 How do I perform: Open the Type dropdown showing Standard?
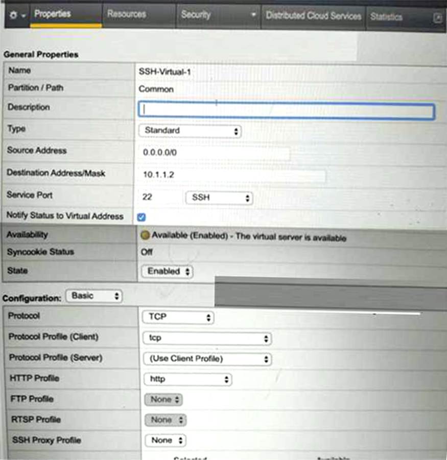pyautogui.click(x=190, y=131)
